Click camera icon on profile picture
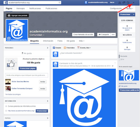Screen dimensions: 140x127 [x=9, y=38]
